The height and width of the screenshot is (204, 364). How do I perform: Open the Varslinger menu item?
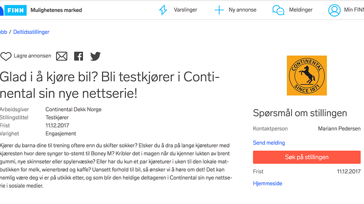185,10
